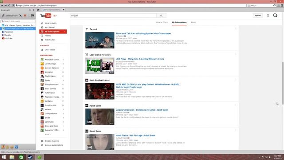
Task: Open the YouTube bookmark
Action: 7,39
